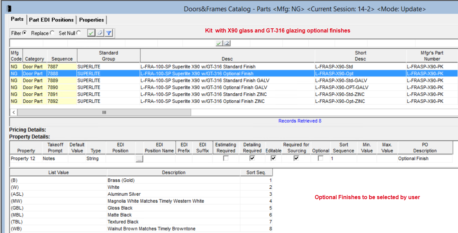The width and height of the screenshot is (458, 233).
Task: Click the ellipsis button beside EDI Position
Action: tap(139, 159)
